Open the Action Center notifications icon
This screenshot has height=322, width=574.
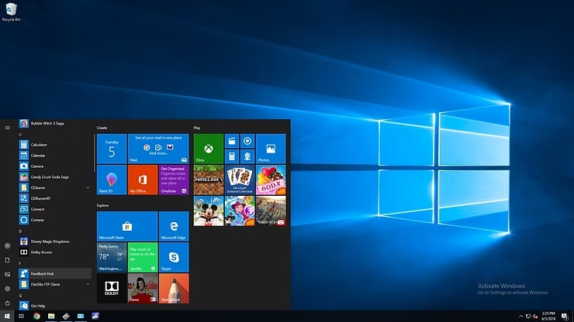click(565, 316)
